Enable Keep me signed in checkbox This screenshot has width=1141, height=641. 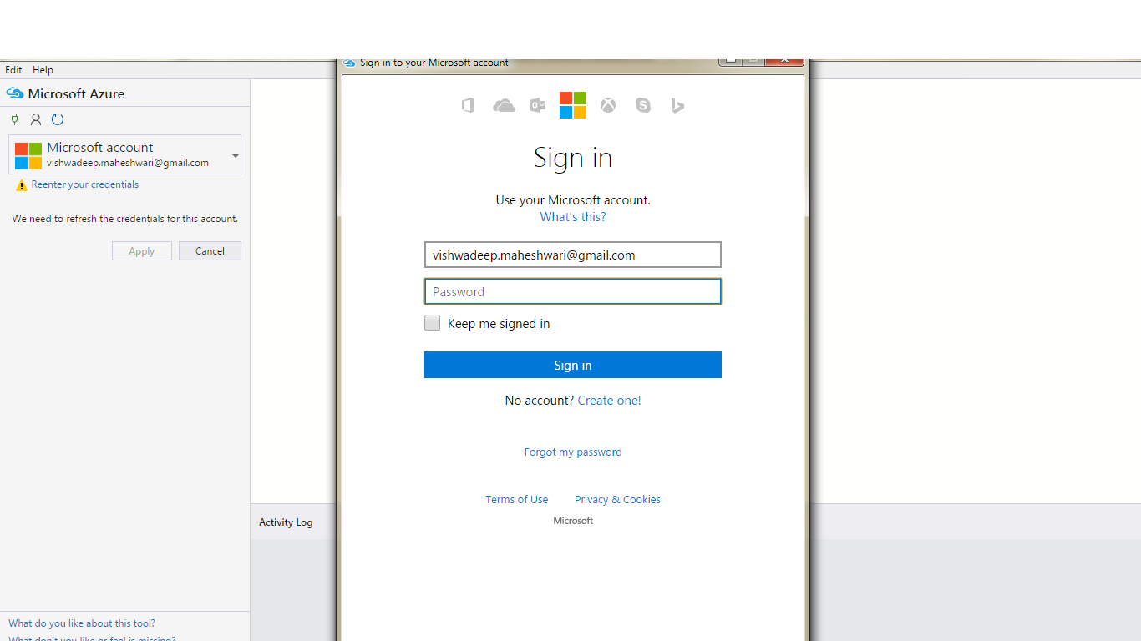tap(432, 323)
